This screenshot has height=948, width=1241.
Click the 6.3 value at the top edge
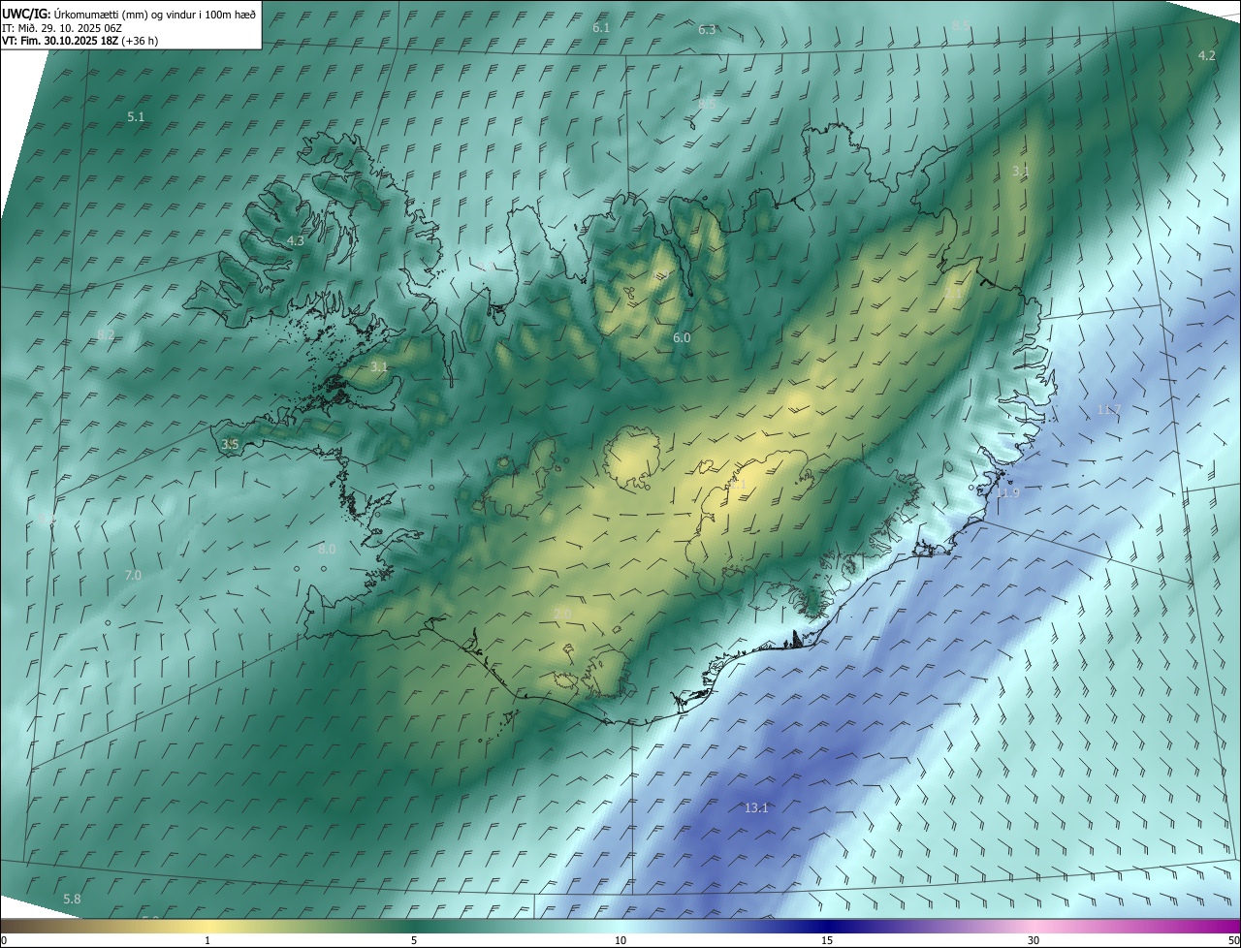707,30
